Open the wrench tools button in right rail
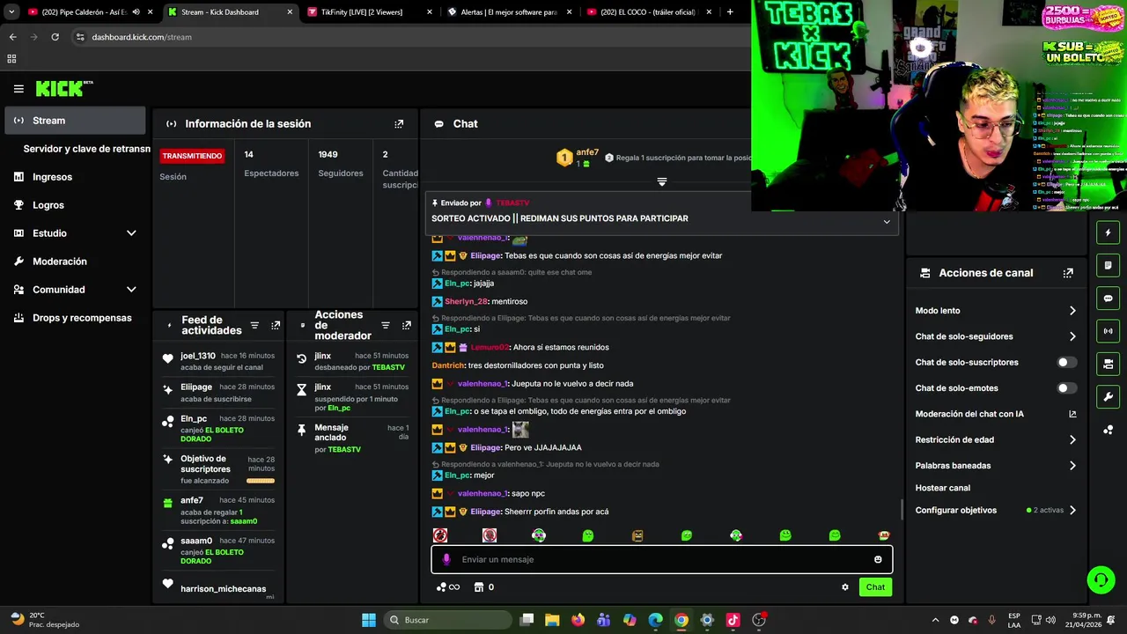This screenshot has height=634, width=1127. [1108, 396]
